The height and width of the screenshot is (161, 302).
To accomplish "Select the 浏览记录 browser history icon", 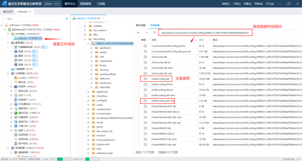I will [x=16, y=91].
